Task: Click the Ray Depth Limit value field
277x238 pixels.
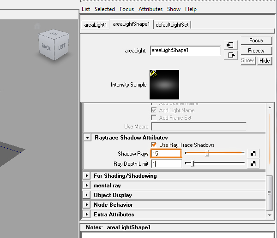Action: pyautogui.click(x=166, y=164)
